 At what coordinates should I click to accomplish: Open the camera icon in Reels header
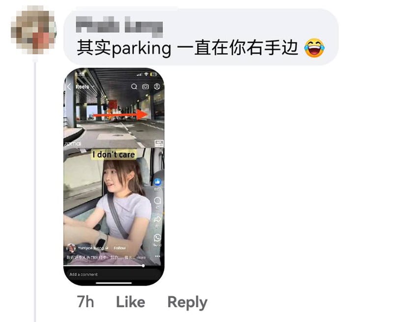coord(145,86)
